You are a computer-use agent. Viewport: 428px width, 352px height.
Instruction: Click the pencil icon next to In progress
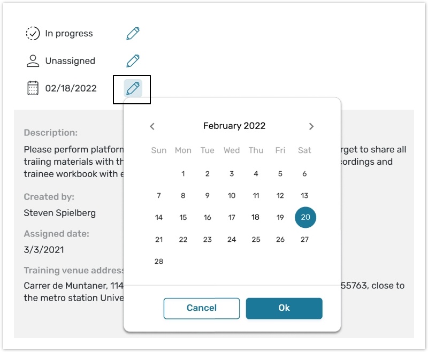coord(133,34)
